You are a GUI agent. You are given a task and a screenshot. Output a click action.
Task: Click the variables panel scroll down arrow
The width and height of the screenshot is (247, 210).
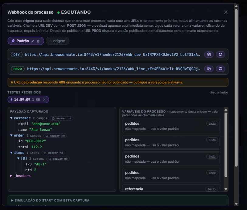pos(226,189)
